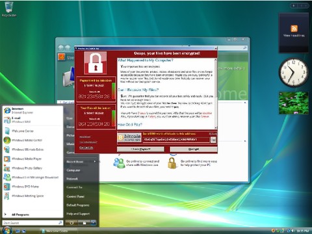The height and width of the screenshot is (234, 312).
Task: Click the Copy button beside bitcoin address
Action: pos(213,140)
